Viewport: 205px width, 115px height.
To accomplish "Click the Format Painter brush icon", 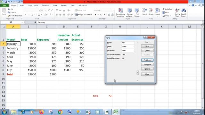I will (9, 16).
